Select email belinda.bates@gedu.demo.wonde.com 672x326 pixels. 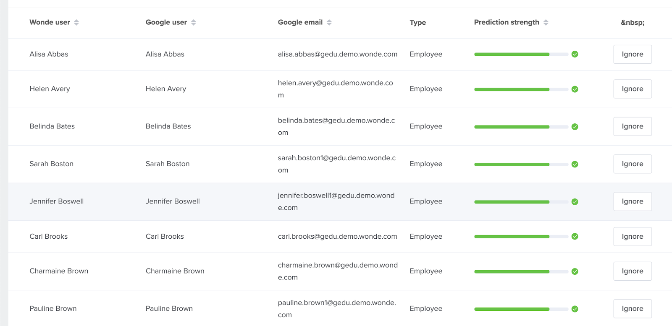pyautogui.click(x=336, y=126)
